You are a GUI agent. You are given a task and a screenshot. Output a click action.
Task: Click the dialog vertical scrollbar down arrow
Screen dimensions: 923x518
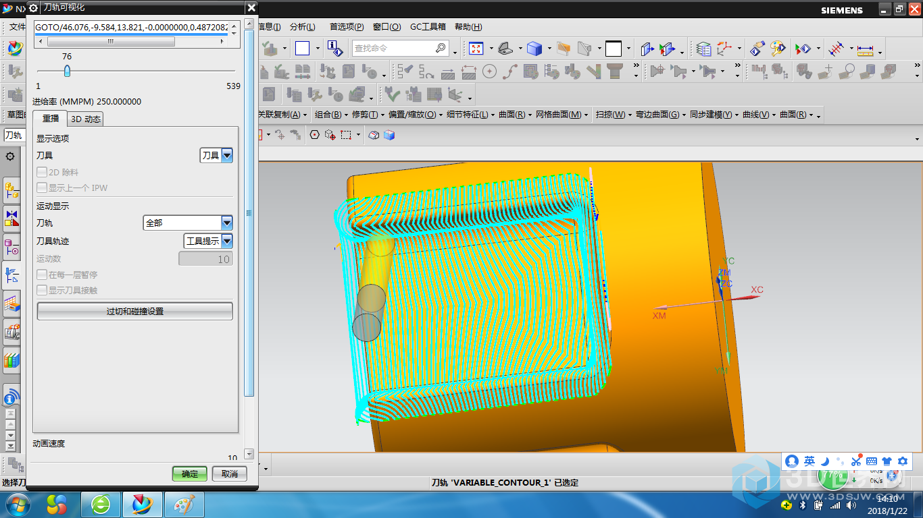249,454
